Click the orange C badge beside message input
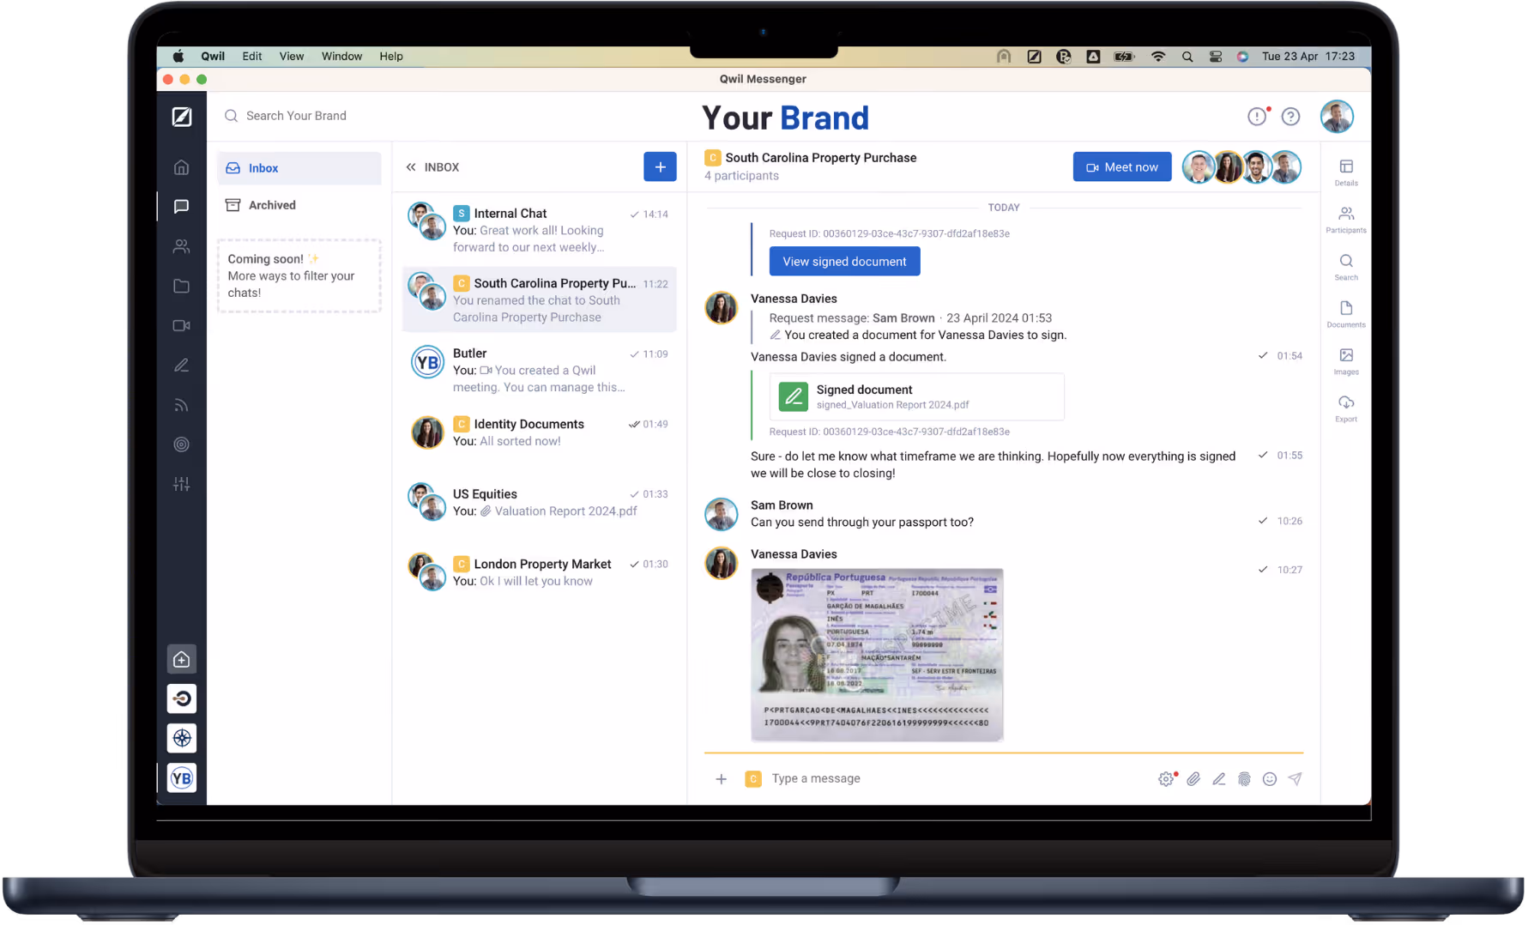The height and width of the screenshot is (925, 1528). (753, 779)
